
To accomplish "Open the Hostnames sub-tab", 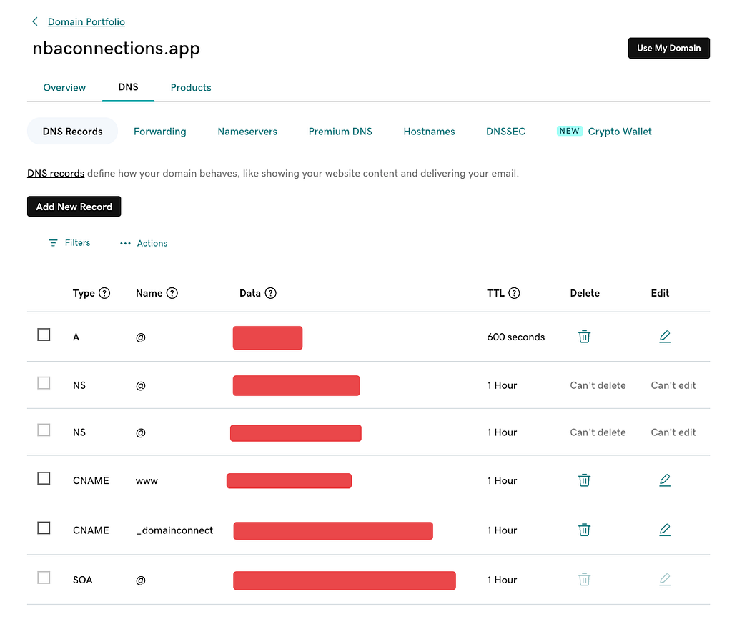I will pyautogui.click(x=429, y=132).
